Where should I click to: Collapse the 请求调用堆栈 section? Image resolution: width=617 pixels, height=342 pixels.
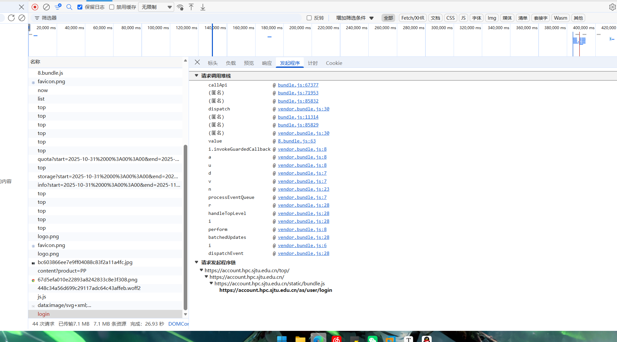point(196,76)
